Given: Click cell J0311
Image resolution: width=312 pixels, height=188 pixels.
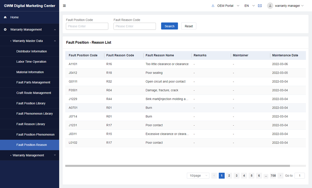Looking at the screenshot, I should coord(73,134).
